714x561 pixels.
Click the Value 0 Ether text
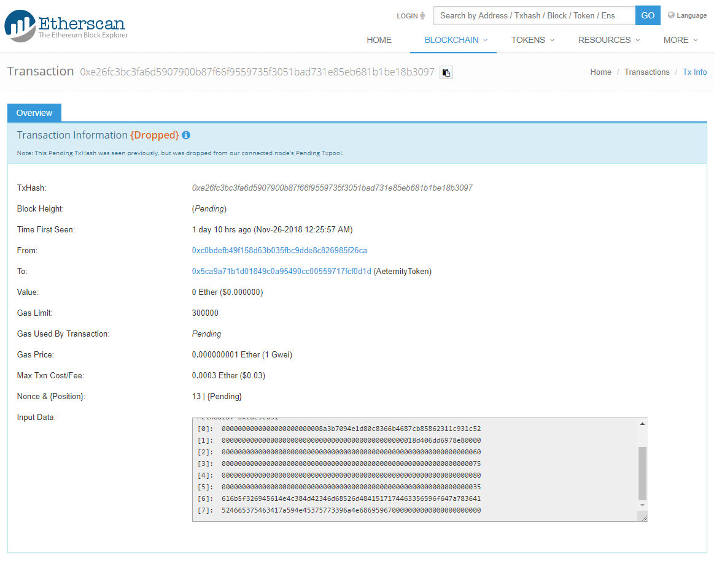pos(227,292)
